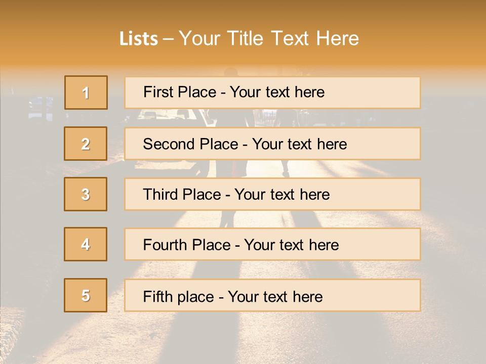Click the word 'Fifth' in the fifth row

click(157, 297)
